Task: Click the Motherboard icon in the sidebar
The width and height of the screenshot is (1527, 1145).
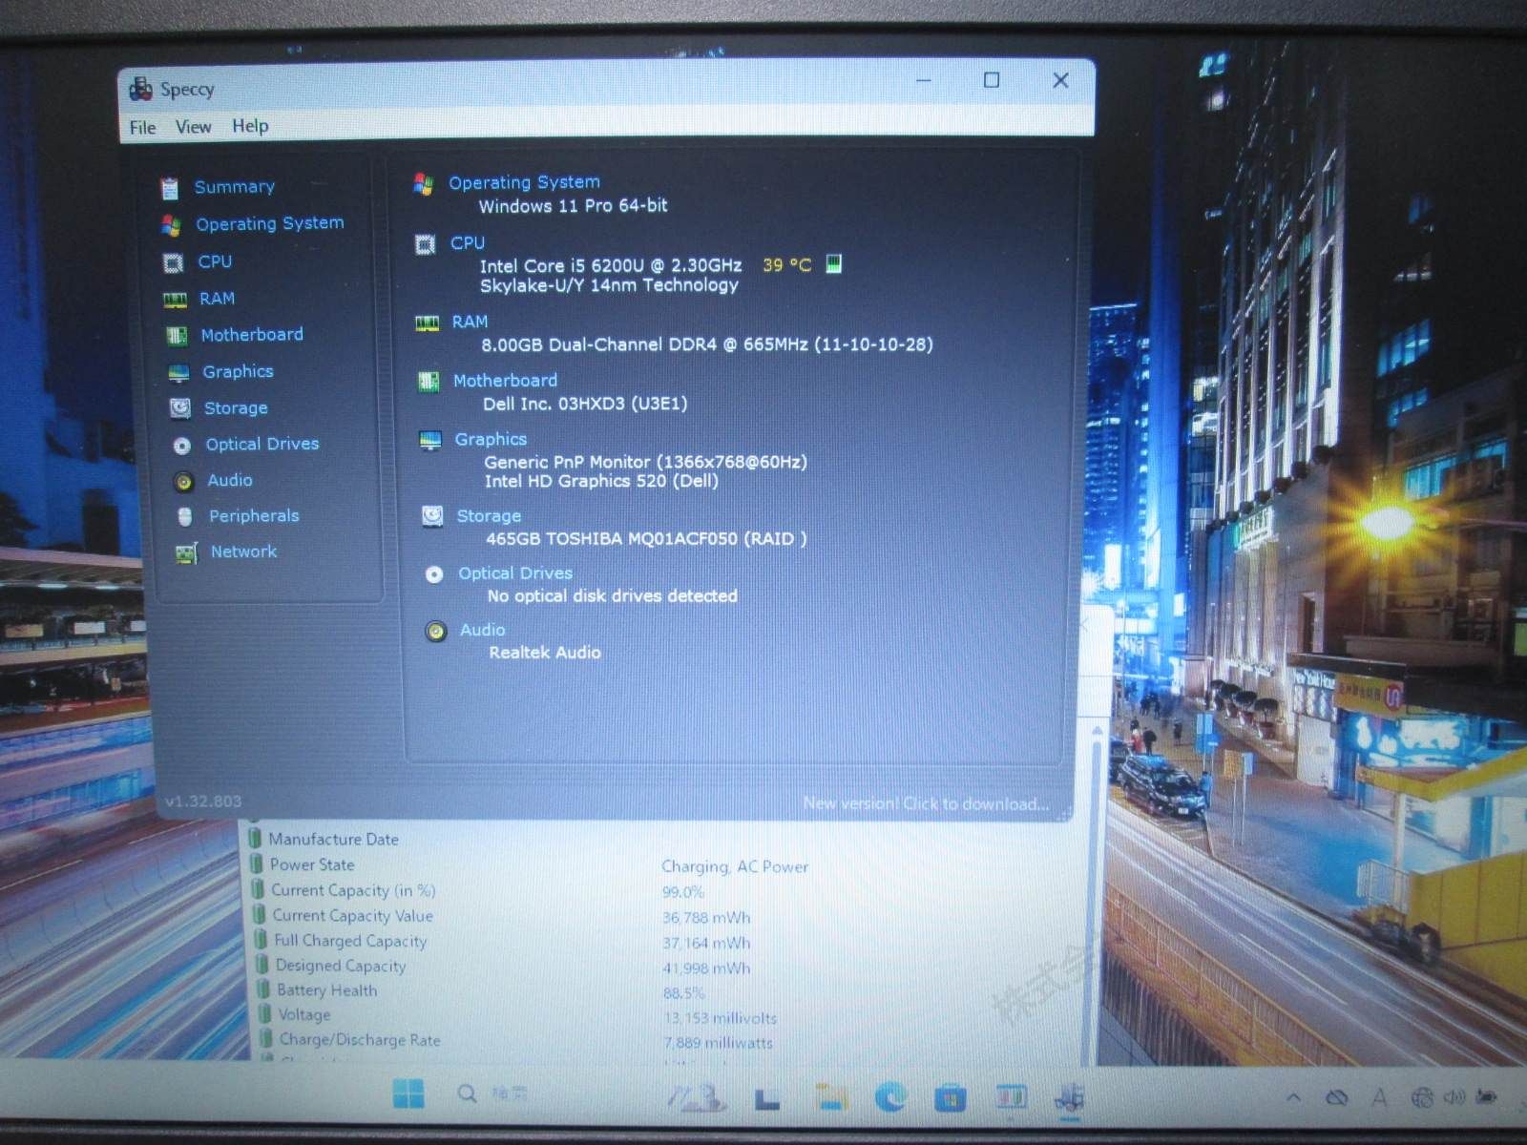Action: point(177,335)
